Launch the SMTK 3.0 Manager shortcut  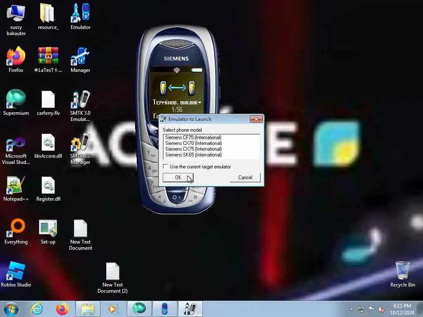81,148
